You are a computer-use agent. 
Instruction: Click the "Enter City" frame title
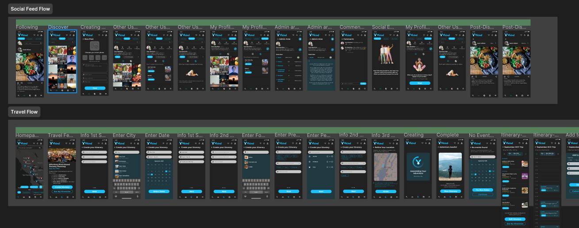(x=124, y=135)
